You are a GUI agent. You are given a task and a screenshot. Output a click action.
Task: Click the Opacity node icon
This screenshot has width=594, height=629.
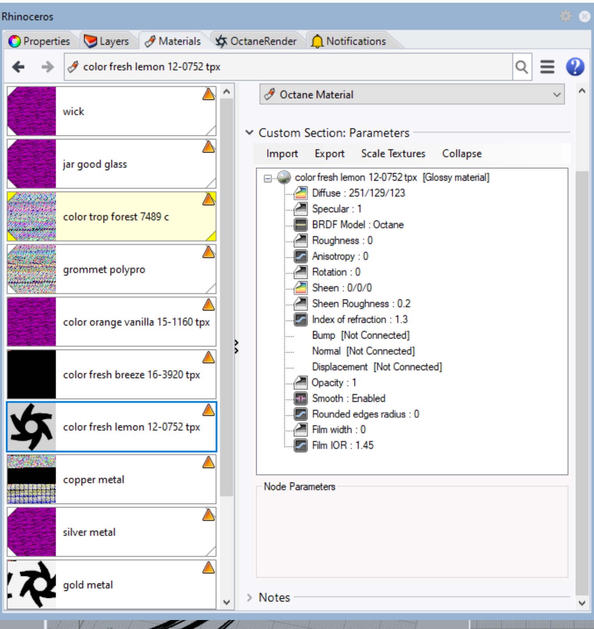coord(300,383)
